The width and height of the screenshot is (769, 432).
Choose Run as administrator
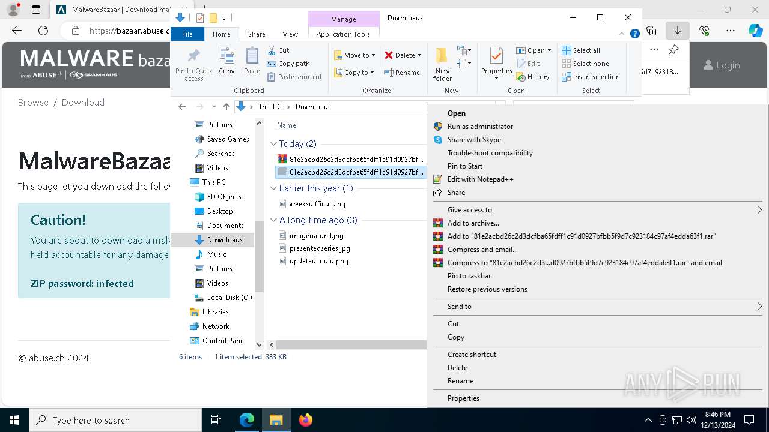click(x=480, y=127)
